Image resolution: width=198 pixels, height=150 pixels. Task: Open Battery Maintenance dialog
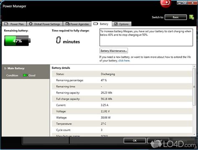pyautogui.click(x=114, y=51)
